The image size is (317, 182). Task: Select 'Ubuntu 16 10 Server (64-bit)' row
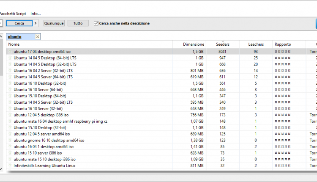(161, 89)
